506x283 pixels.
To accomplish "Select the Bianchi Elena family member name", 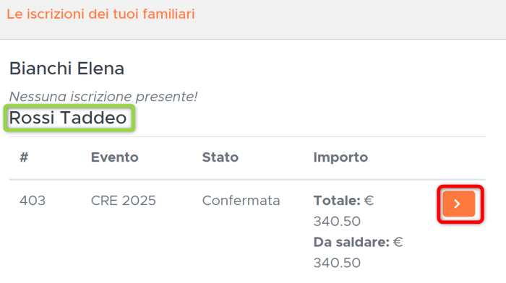I will (67, 69).
